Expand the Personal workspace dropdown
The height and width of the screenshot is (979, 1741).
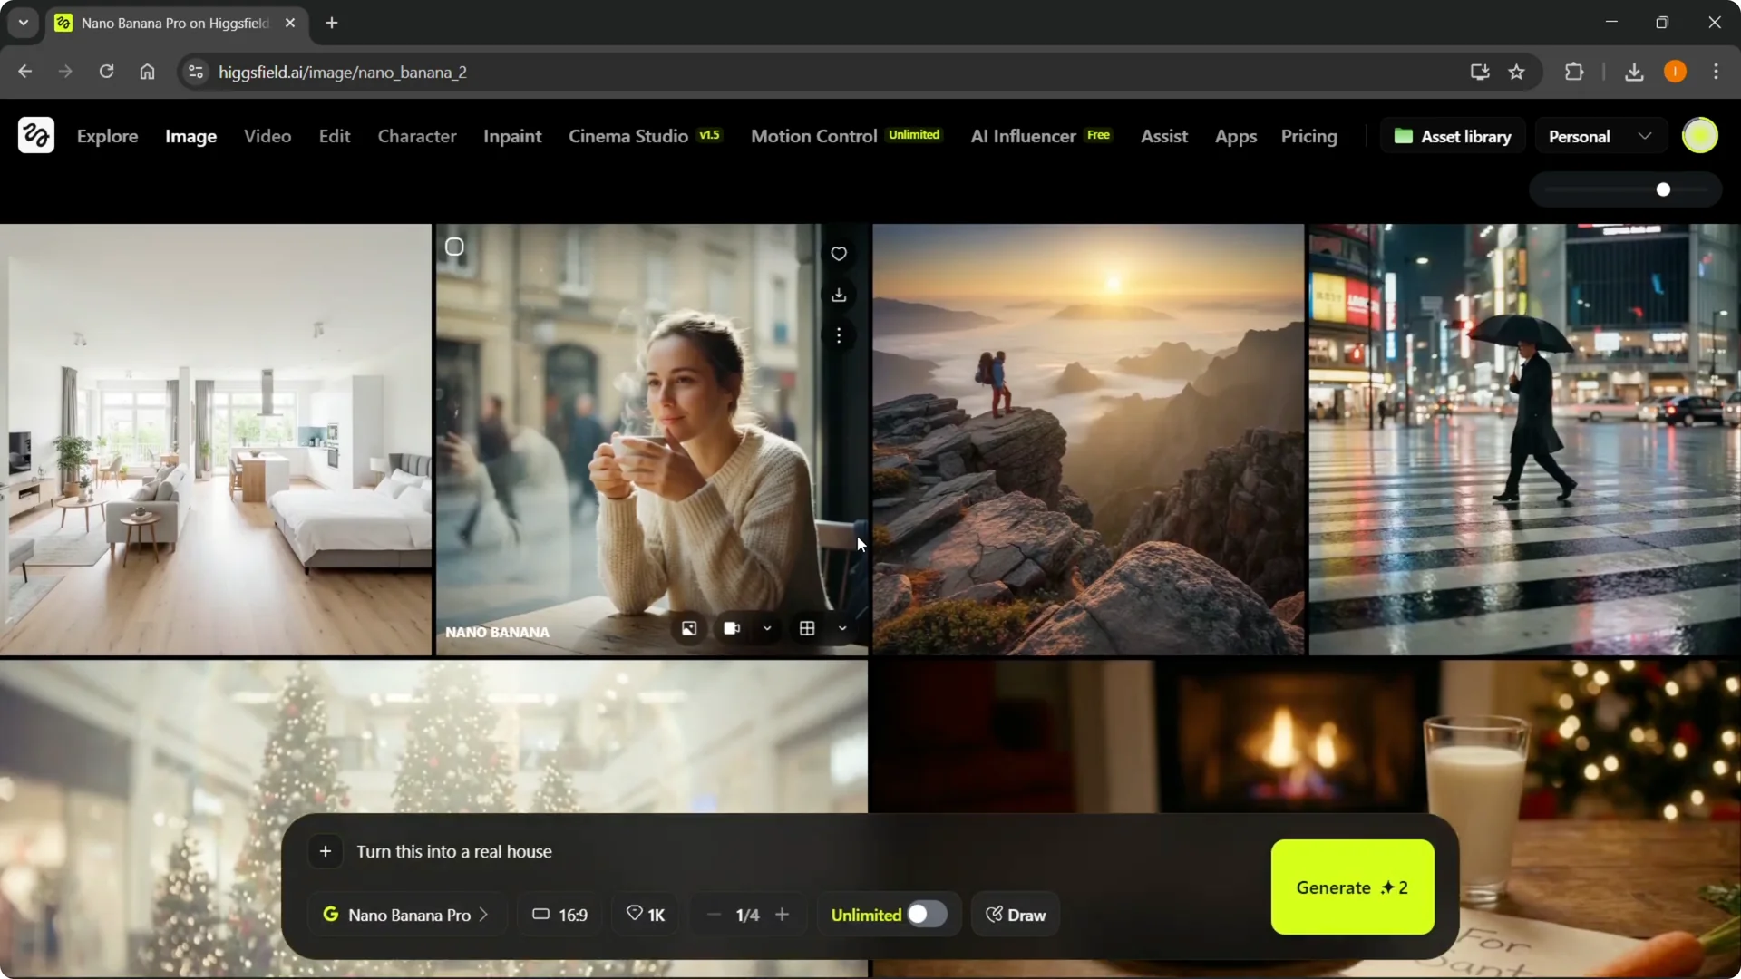click(1600, 136)
